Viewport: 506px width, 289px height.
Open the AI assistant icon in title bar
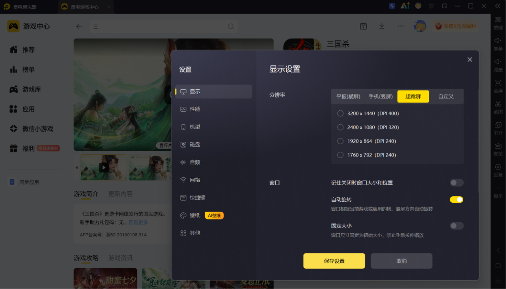pos(405,6)
